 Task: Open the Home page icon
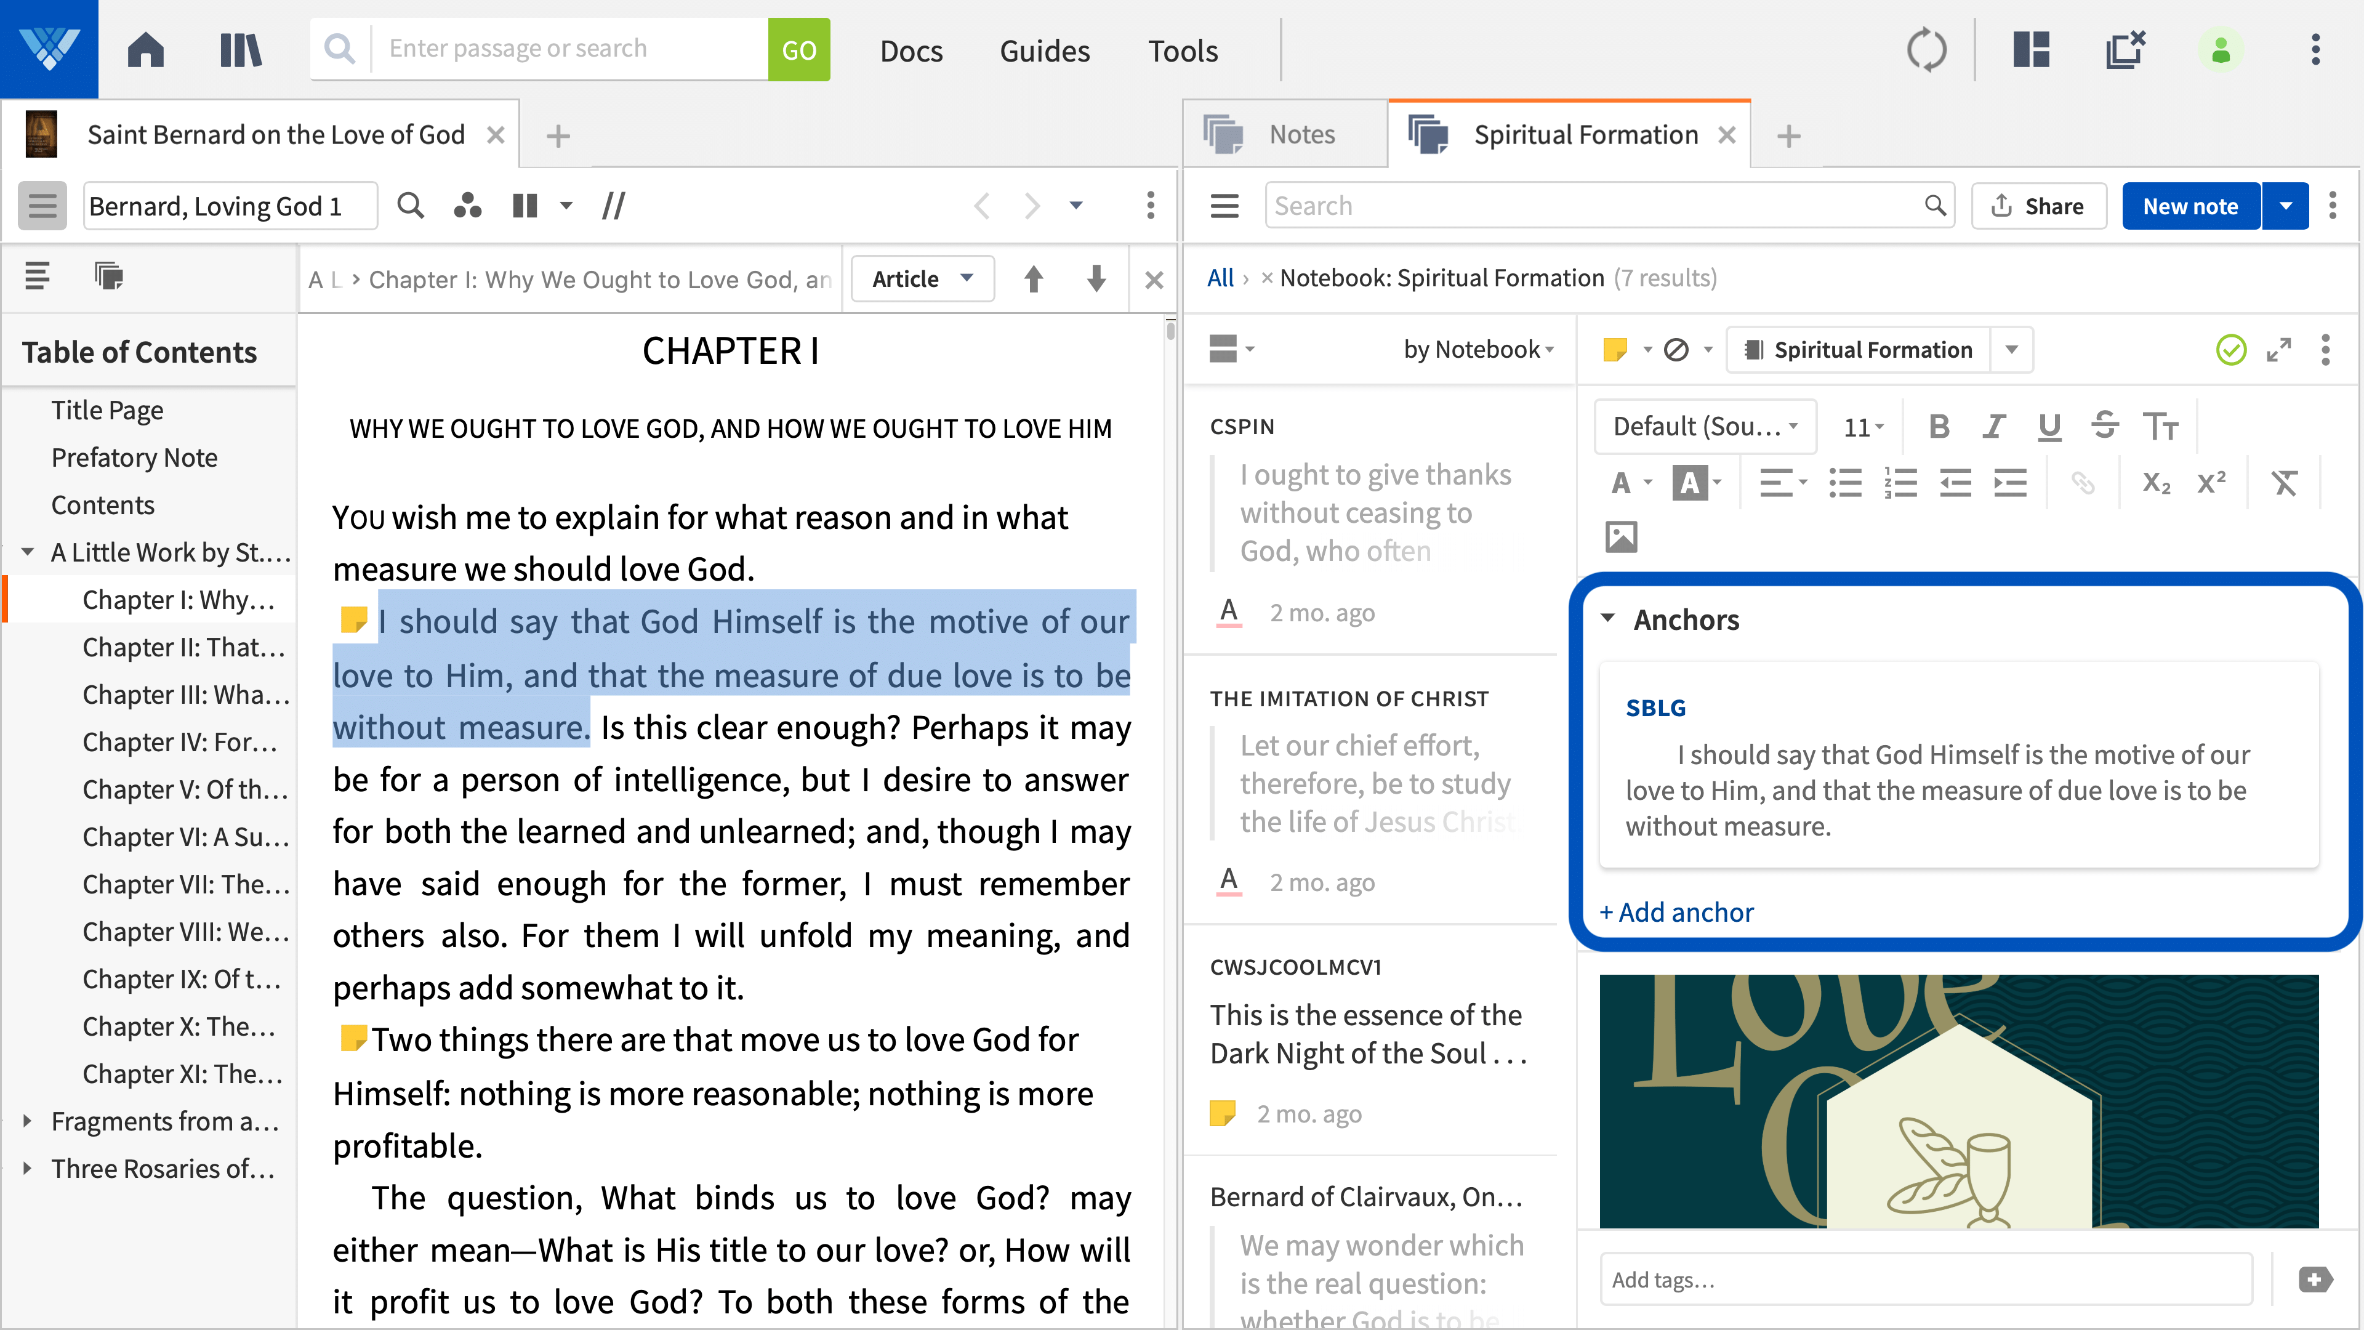(145, 49)
